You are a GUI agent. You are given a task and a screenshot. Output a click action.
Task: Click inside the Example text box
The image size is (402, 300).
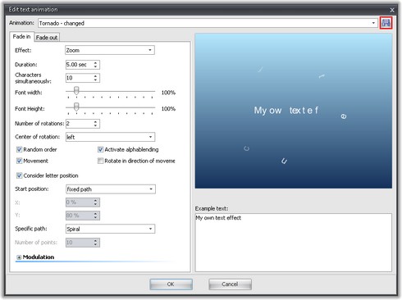point(294,243)
